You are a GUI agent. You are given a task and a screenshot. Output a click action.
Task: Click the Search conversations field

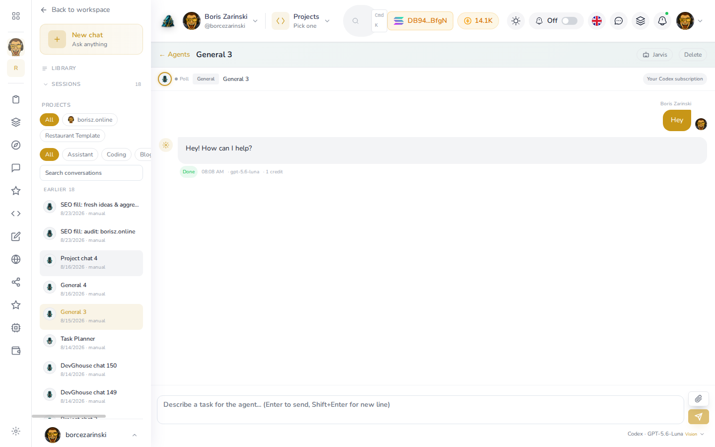tap(91, 173)
